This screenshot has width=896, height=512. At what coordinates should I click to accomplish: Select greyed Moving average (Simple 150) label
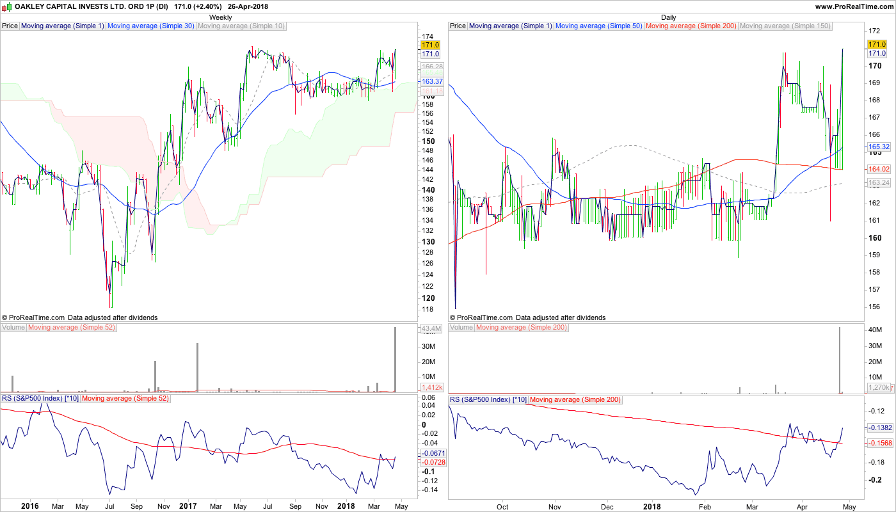785,26
